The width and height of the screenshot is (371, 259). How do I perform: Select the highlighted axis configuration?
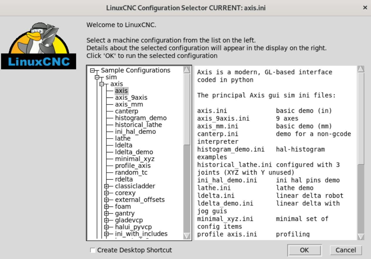point(121,91)
